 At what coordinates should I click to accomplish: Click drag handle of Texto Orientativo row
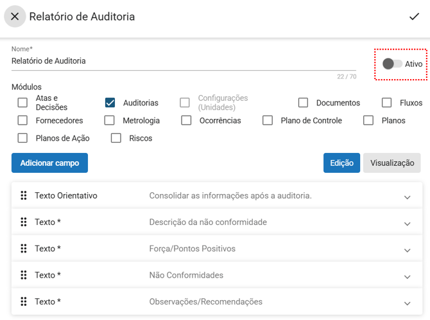click(x=24, y=196)
